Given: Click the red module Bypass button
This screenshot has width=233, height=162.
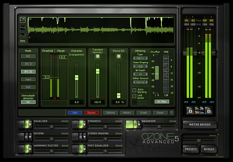Looking at the screenshot, I should pos(91,113).
